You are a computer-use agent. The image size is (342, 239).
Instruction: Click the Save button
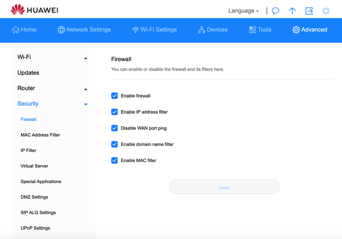[224, 187]
